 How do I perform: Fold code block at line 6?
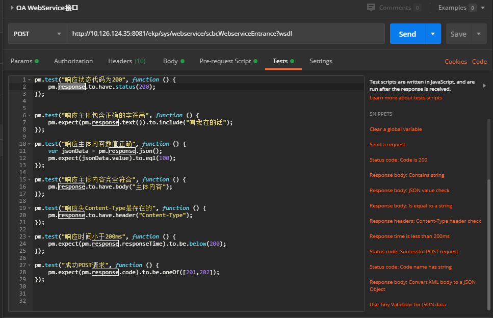[x=29, y=115]
